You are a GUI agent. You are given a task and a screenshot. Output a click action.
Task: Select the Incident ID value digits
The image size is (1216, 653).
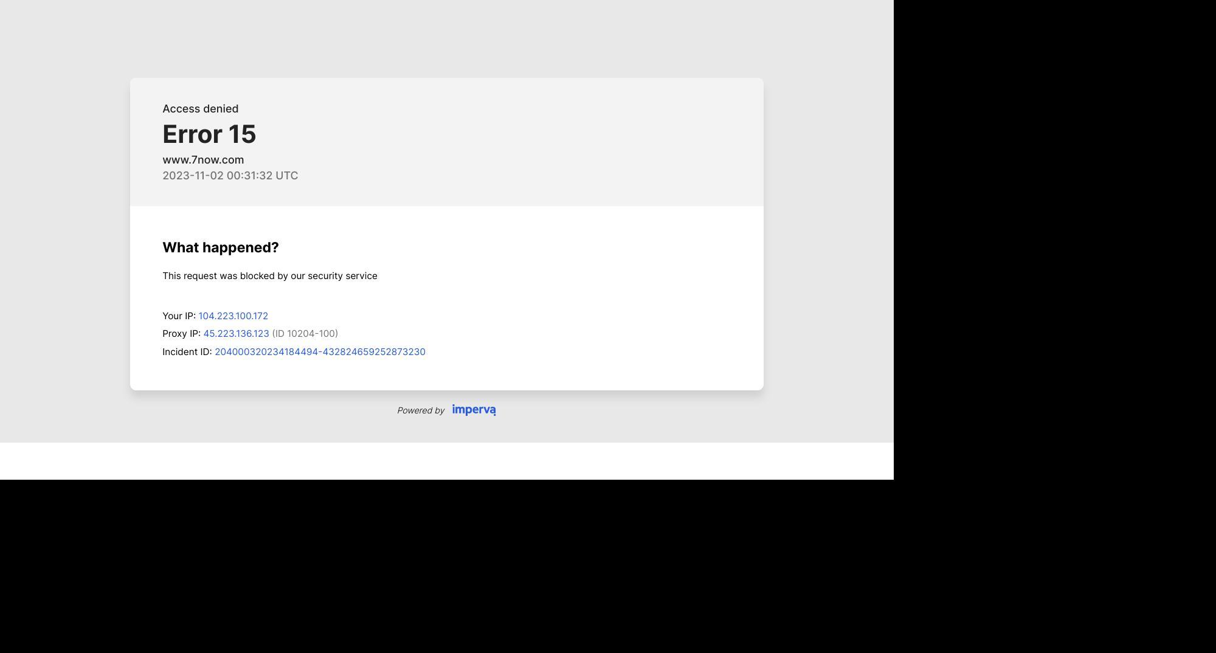click(x=320, y=351)
